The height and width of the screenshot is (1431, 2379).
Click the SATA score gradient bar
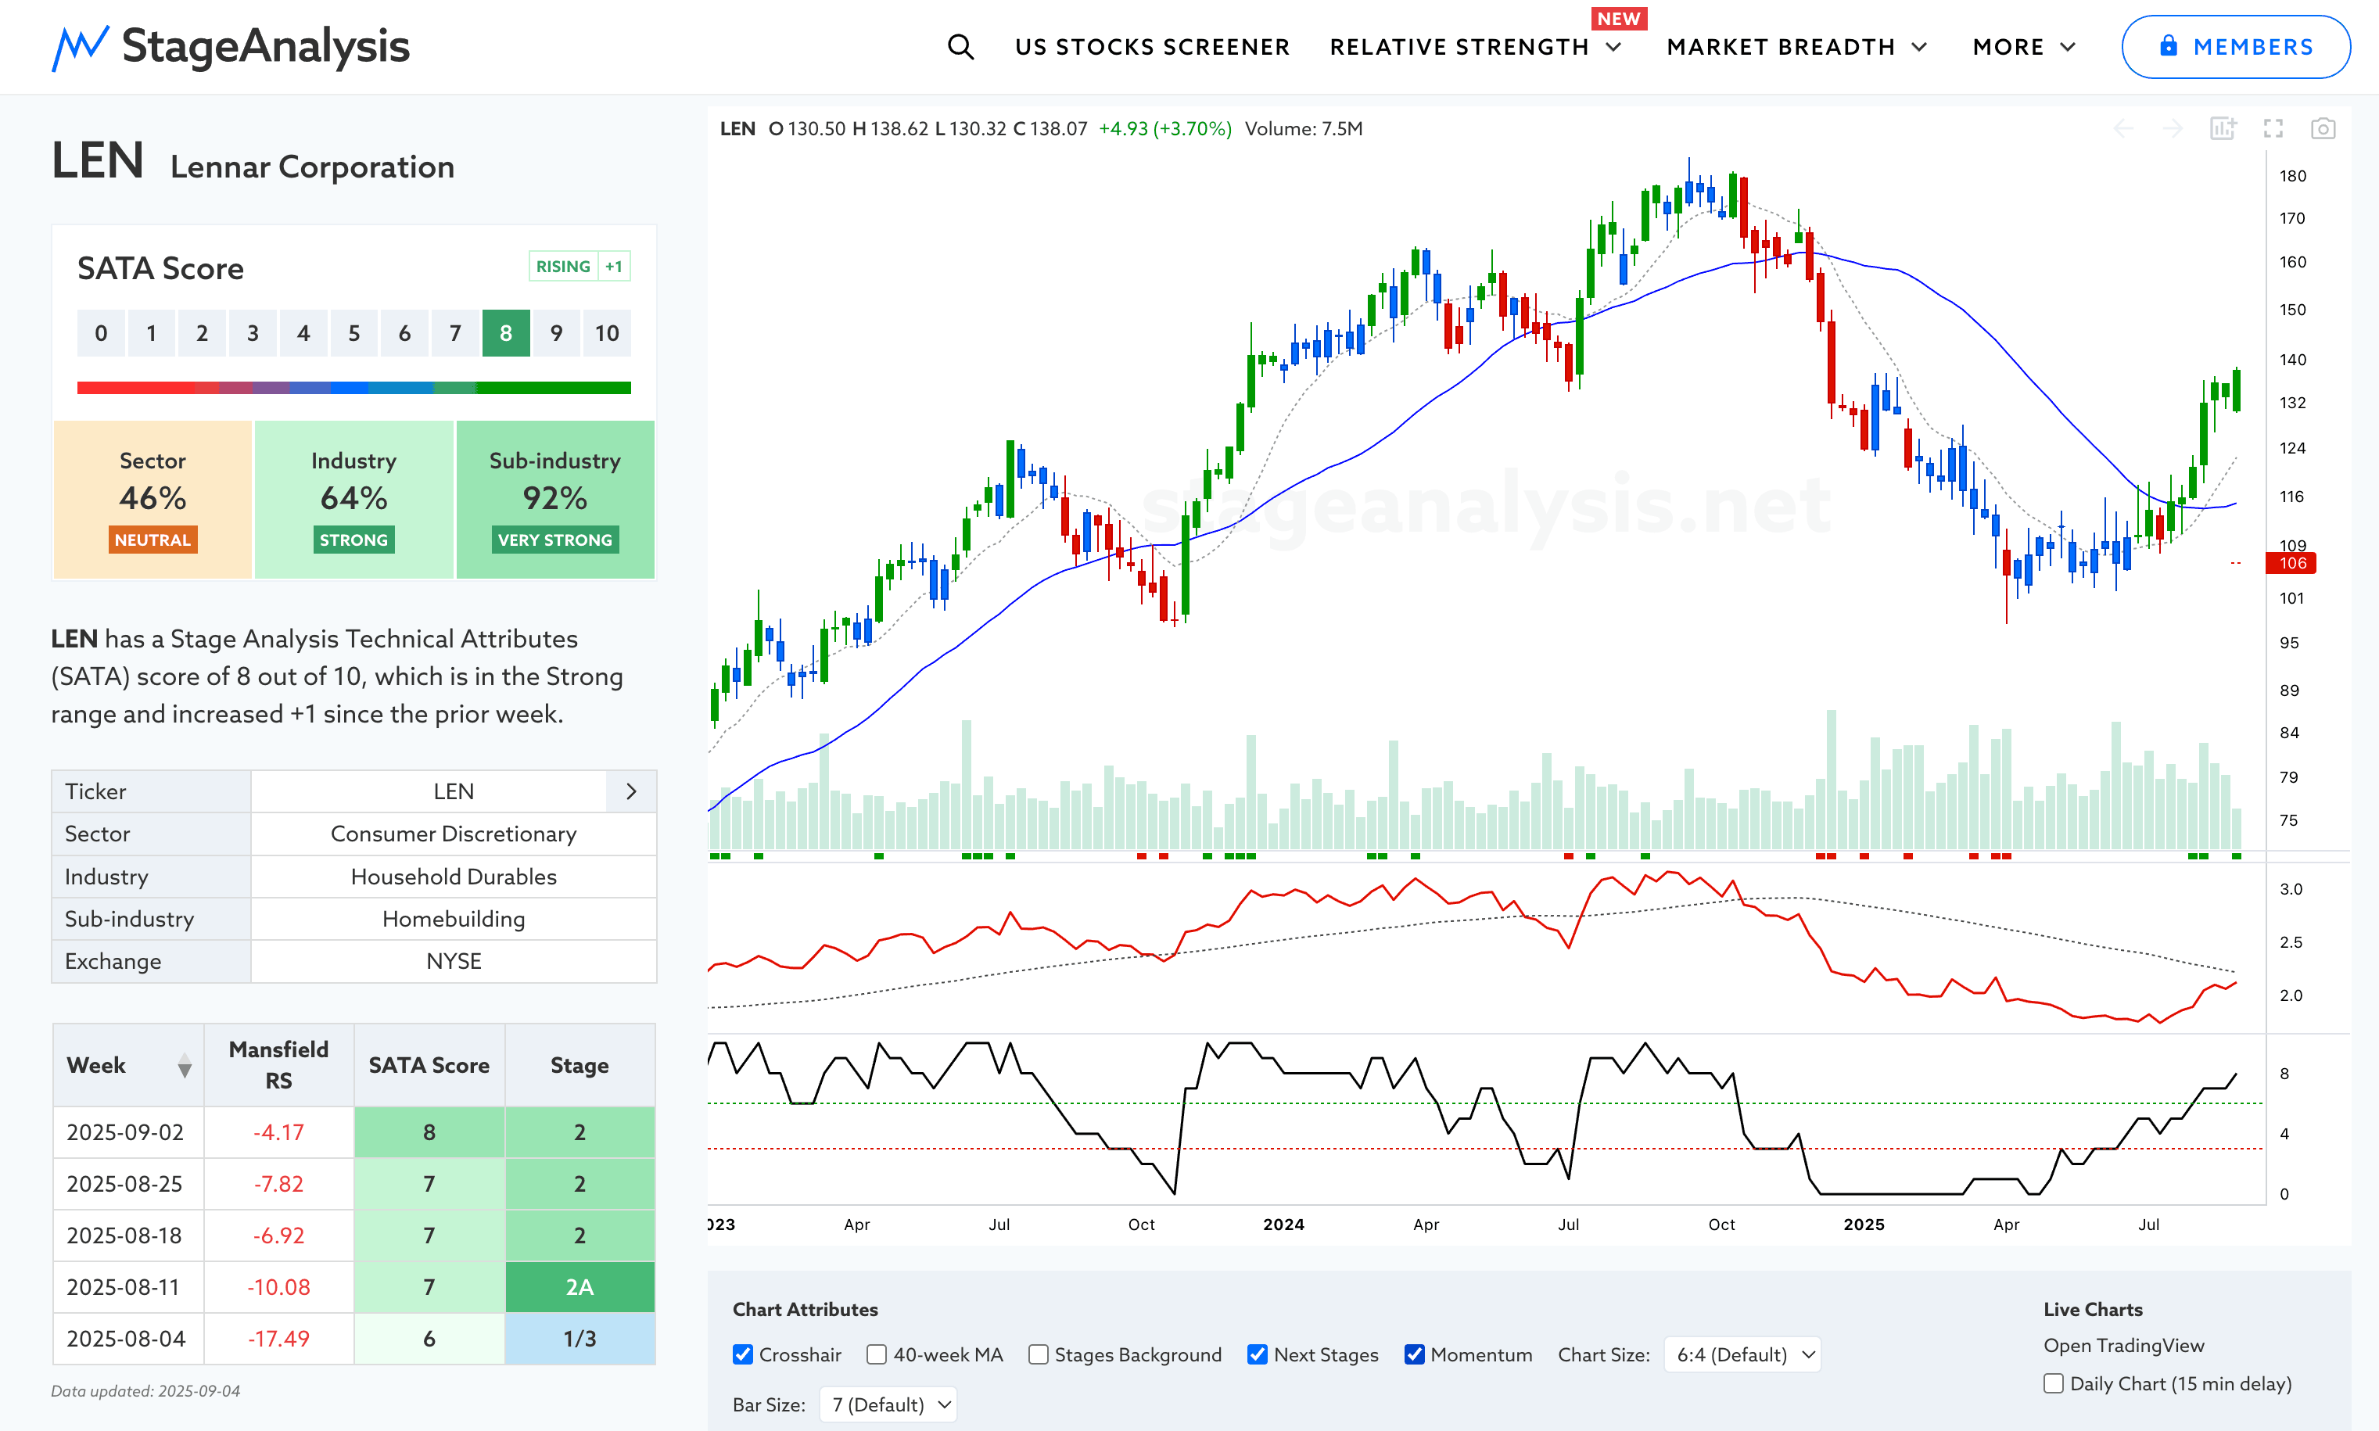click(354, 388)
